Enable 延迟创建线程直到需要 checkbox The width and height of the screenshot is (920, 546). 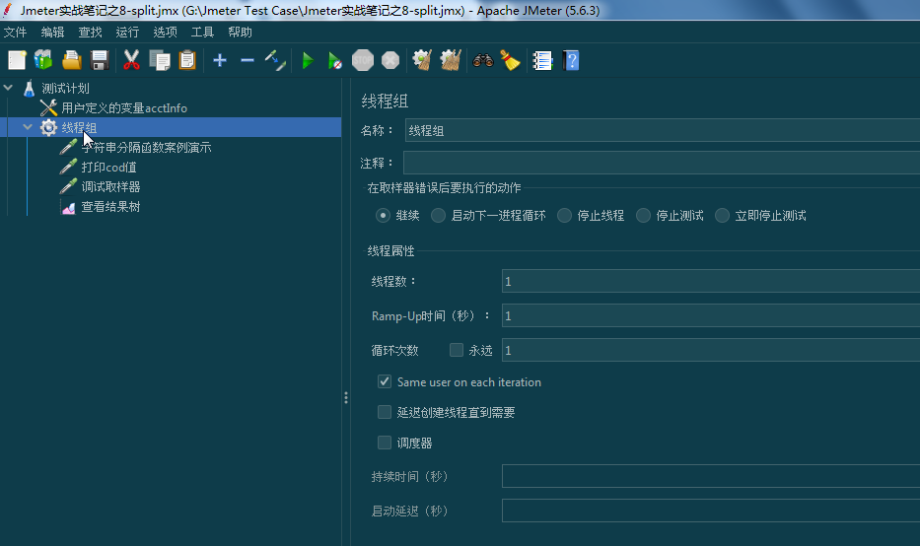(x=385, y=412)
